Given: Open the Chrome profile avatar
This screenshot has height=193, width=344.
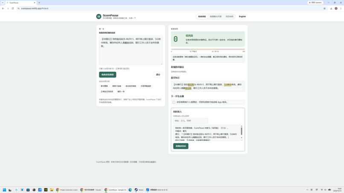Looking at the screenshot, I should pyautogui.click(x=336, y=9).
